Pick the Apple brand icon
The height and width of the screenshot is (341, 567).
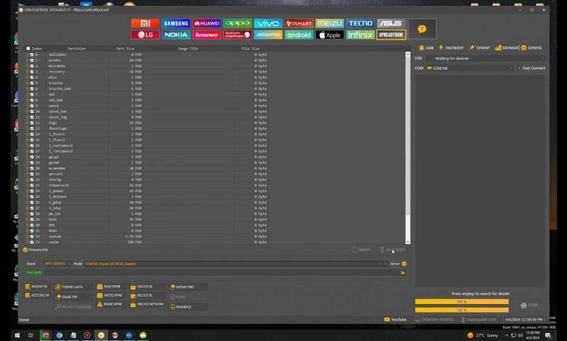[x=329, y=35]
